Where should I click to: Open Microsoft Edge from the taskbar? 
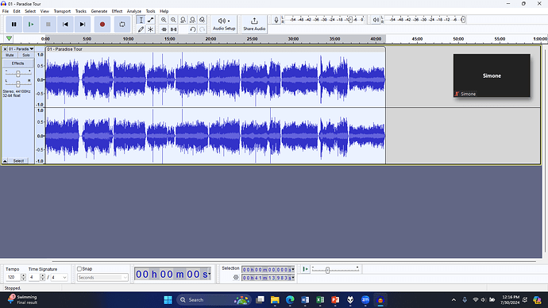290,299
